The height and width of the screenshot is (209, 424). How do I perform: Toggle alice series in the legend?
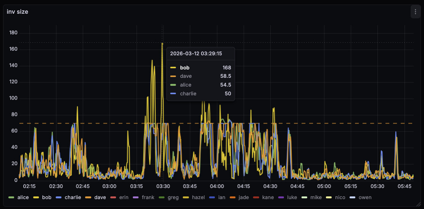click(23, 197)
